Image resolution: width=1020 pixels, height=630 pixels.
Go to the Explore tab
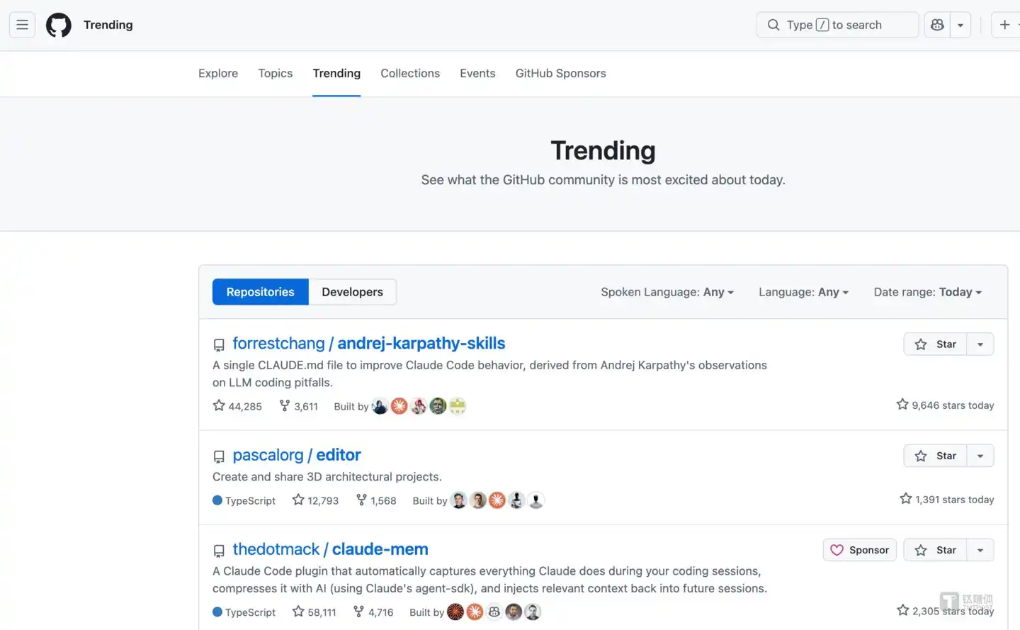click(x=218, y=73)
